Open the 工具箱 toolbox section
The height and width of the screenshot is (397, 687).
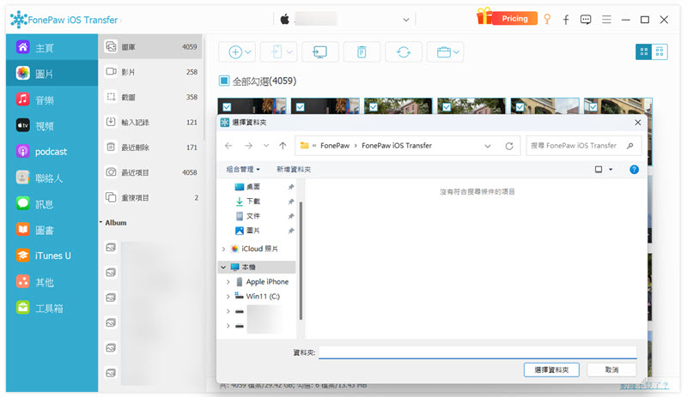point(52,308)
